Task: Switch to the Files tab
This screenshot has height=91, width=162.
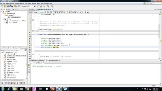Action: tap(9, 10)
